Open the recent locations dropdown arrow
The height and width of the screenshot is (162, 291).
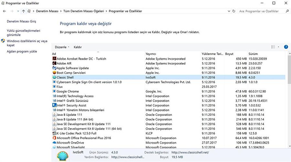[x=18, y=11]
